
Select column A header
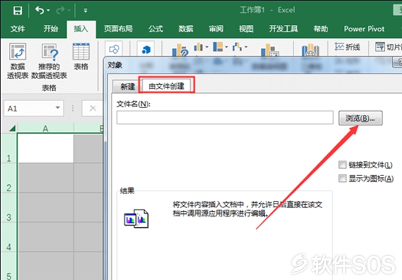click(45, 128)
